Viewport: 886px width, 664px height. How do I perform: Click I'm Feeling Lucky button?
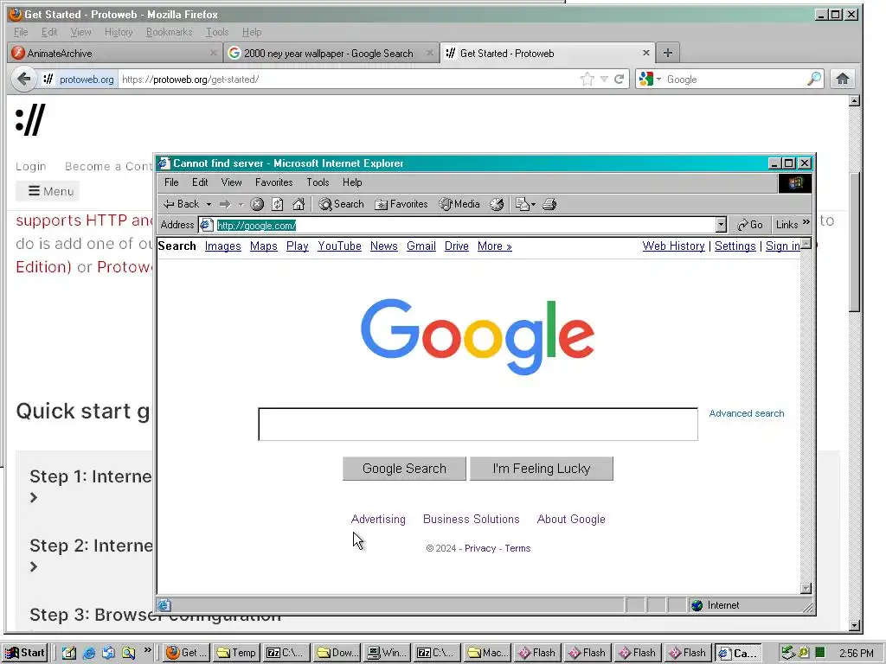(542, 469)
